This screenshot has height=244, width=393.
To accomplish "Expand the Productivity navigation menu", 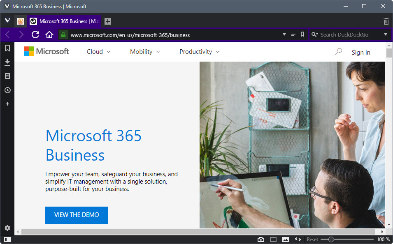I will point(200,52).
